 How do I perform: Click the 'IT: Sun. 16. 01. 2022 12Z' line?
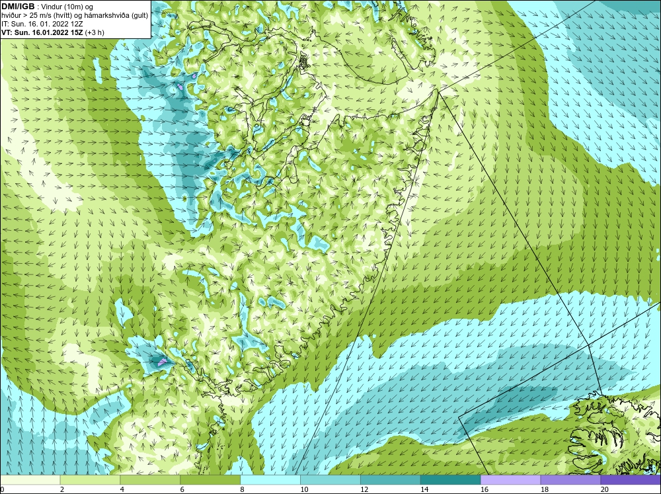(41, 24)
